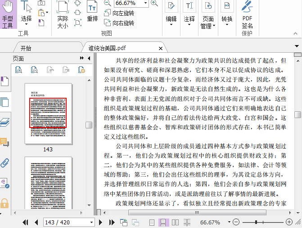Enable single page view mode

pos(152,223)
